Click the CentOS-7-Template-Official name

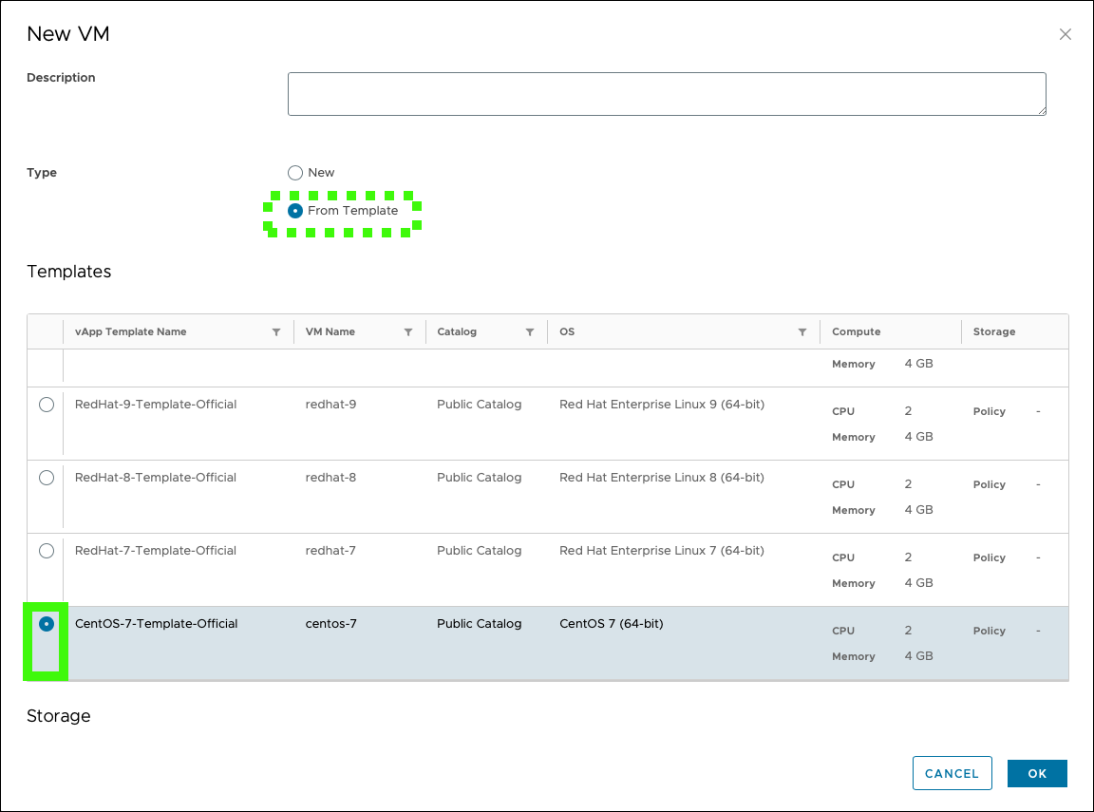pos(157,624)
